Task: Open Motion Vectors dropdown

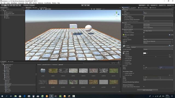Action: coord(158,31)
